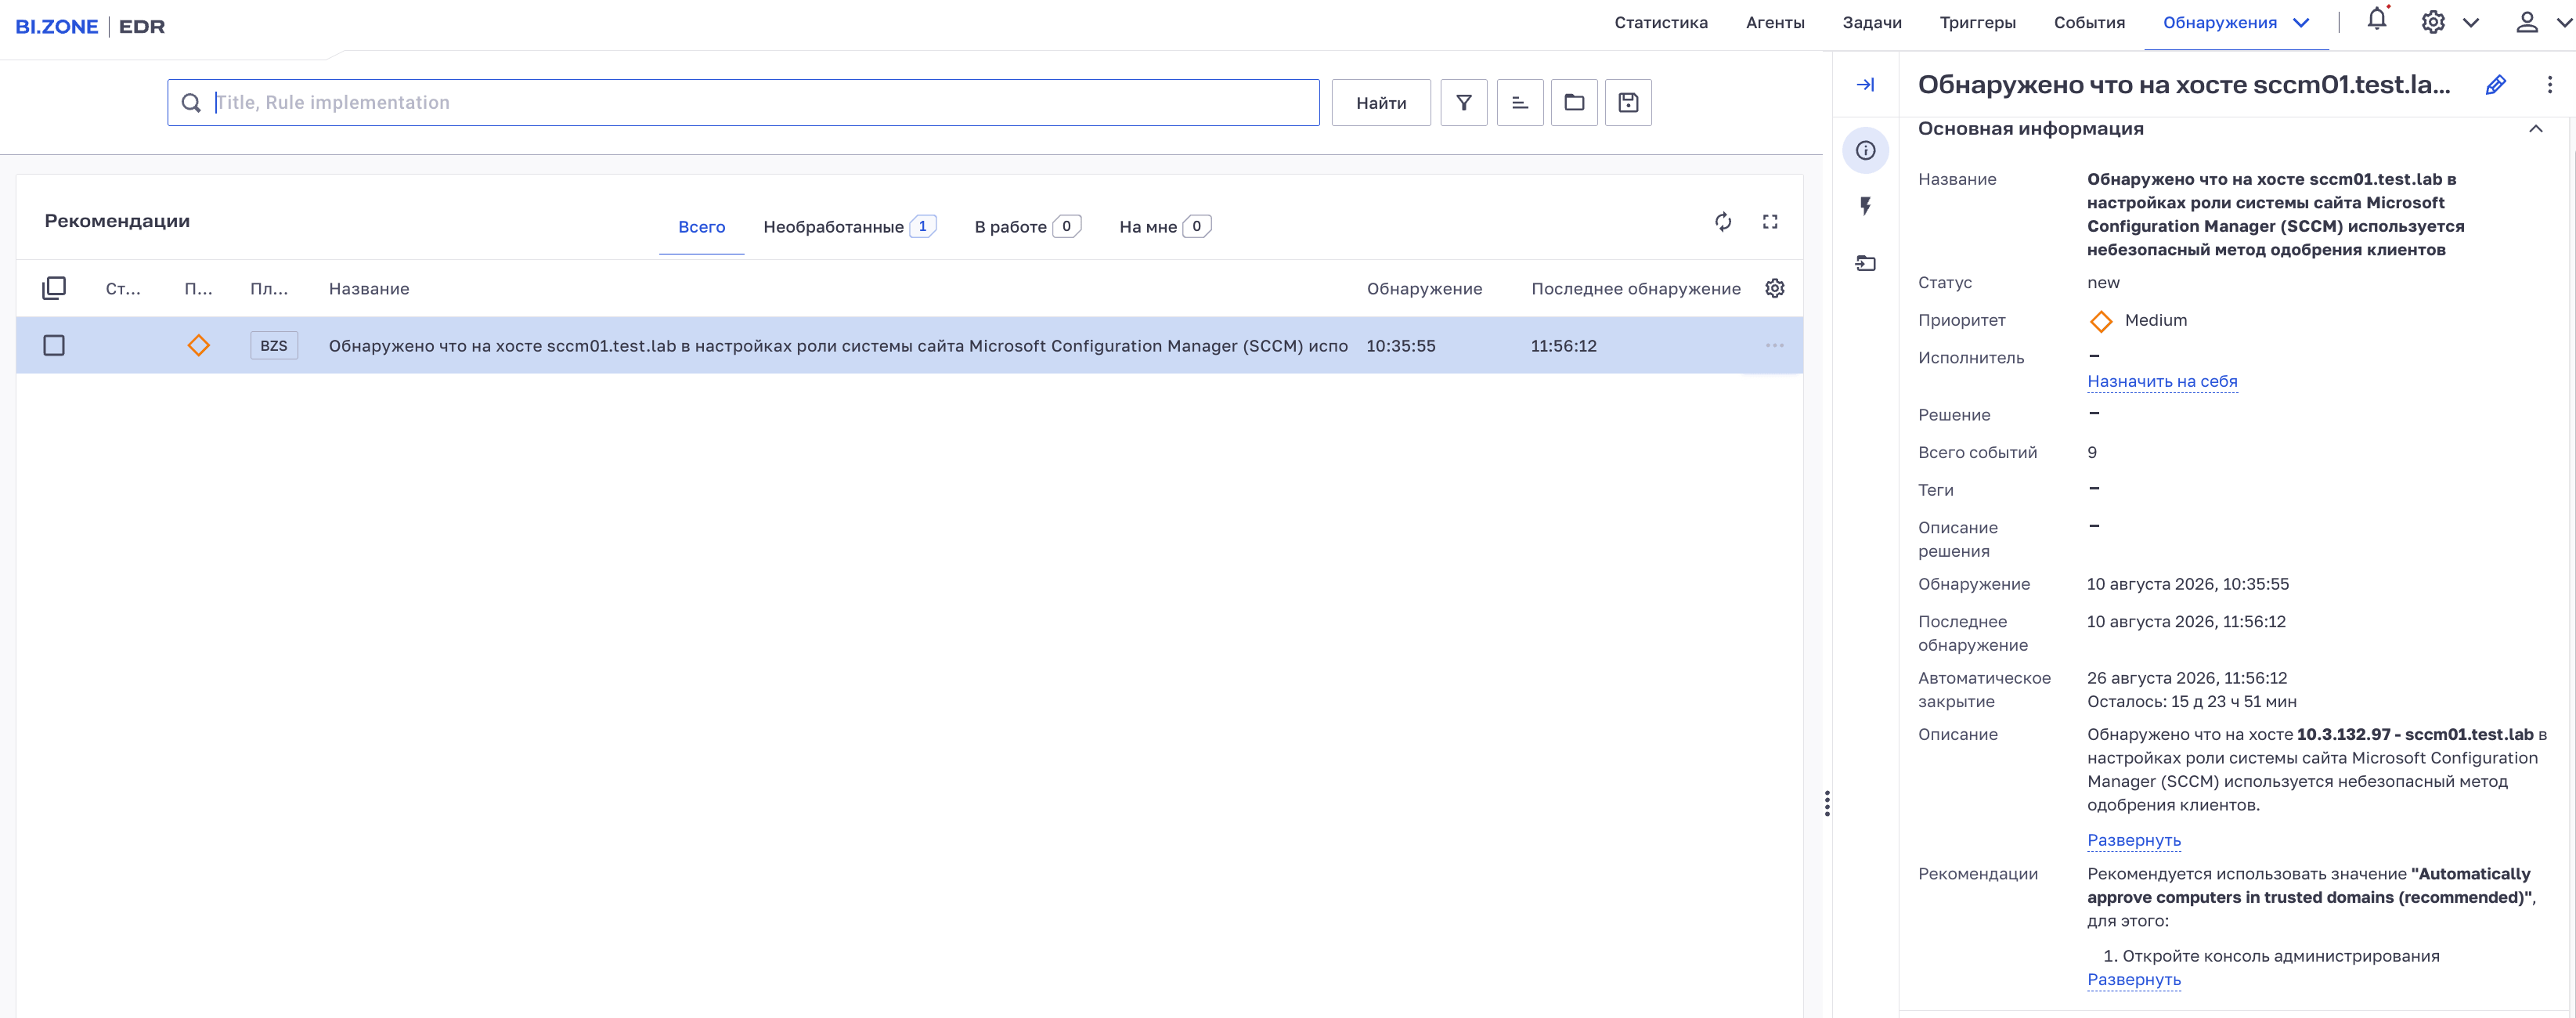Open the Статистика menu
2576x1018 pixels.
coord(1661,23)
